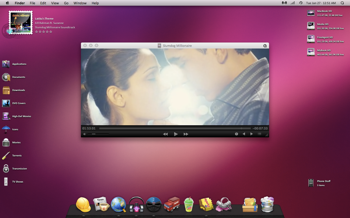Open the Phone Stuff folder
Viewport: 350px width, 218px height.
[x=311, y=183]
